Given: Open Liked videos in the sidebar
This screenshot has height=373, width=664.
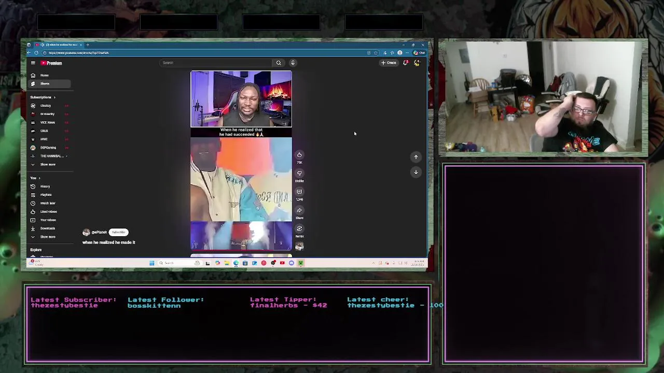Looking at the screenshot, I should coord(48,211).
